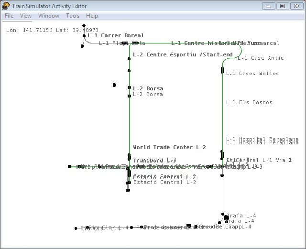Open the File menu
This screenshot has width=306, height=249.
pos(9,16)
